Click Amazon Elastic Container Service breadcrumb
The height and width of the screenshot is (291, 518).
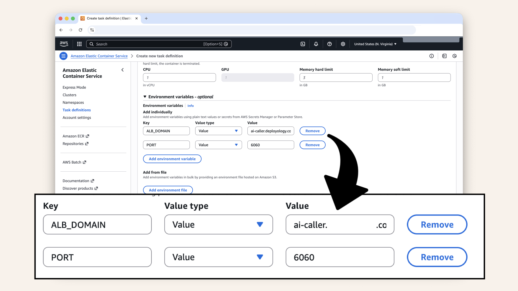99,56
